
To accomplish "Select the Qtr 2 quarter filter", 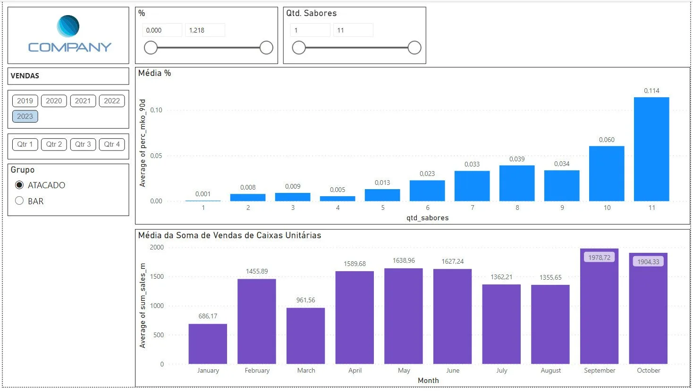I will pos(54,144).
